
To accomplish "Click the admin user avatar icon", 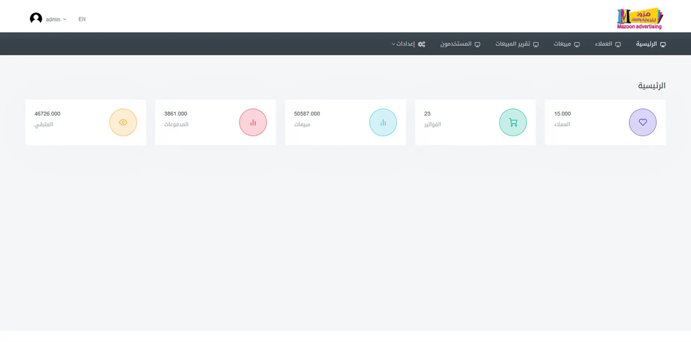I will tap(36, 18).
